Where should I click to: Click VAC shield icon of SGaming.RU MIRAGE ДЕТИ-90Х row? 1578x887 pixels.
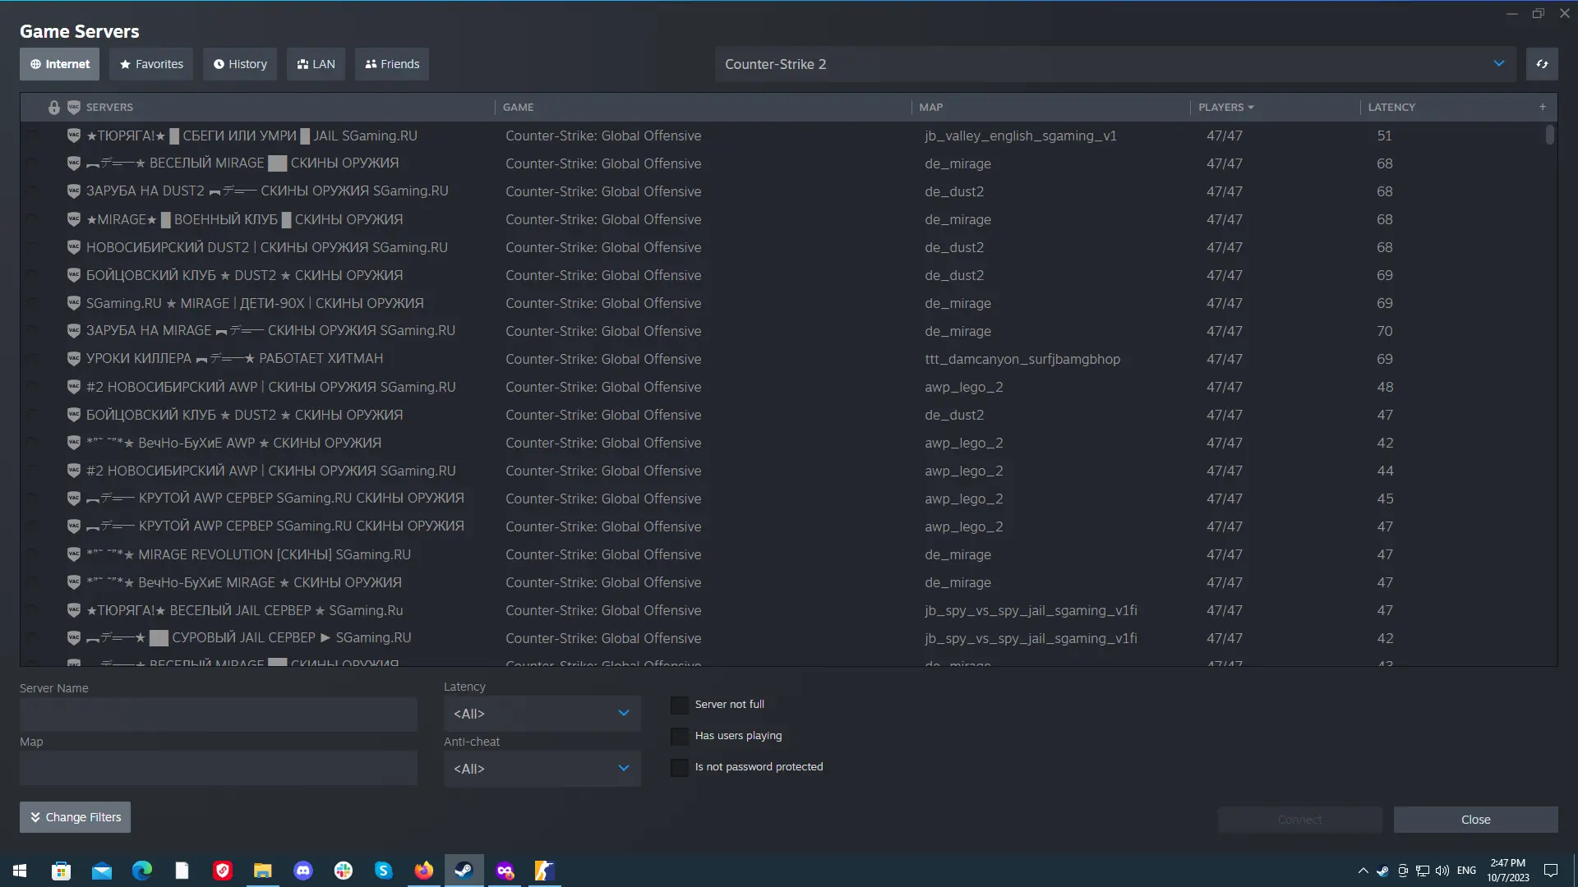[x=73, y=303]
